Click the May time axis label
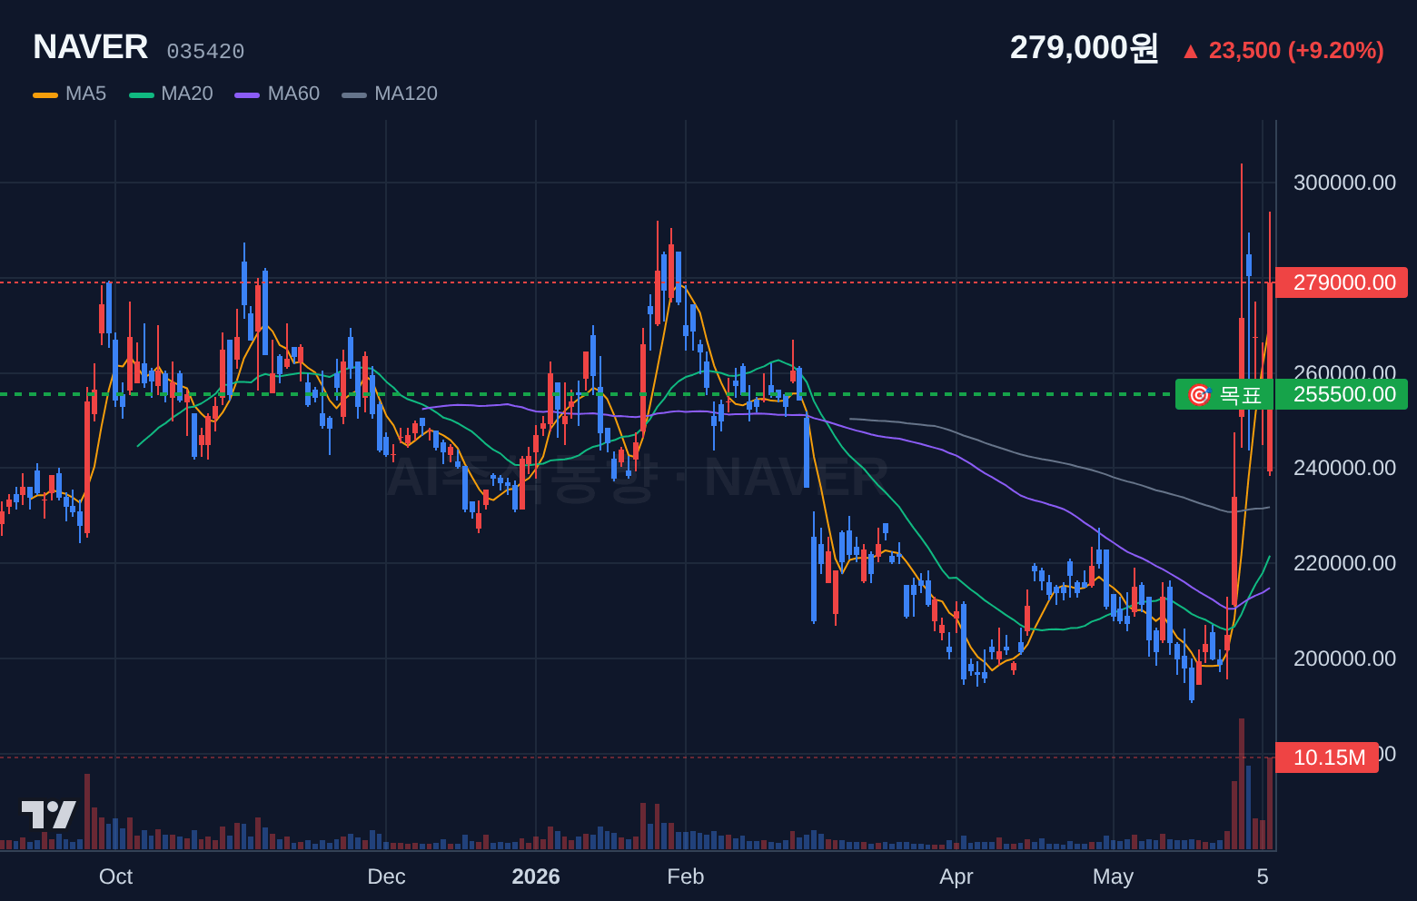Viewport: 1417px width, 901px height. coord(1114,876)
